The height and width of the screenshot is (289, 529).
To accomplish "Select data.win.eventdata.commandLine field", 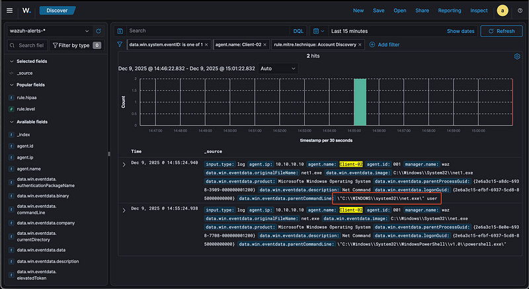I will (x=36, y=210).
